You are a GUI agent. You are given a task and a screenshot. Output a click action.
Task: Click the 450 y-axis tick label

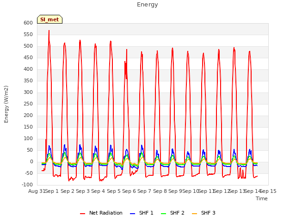(x=28, y=57)
